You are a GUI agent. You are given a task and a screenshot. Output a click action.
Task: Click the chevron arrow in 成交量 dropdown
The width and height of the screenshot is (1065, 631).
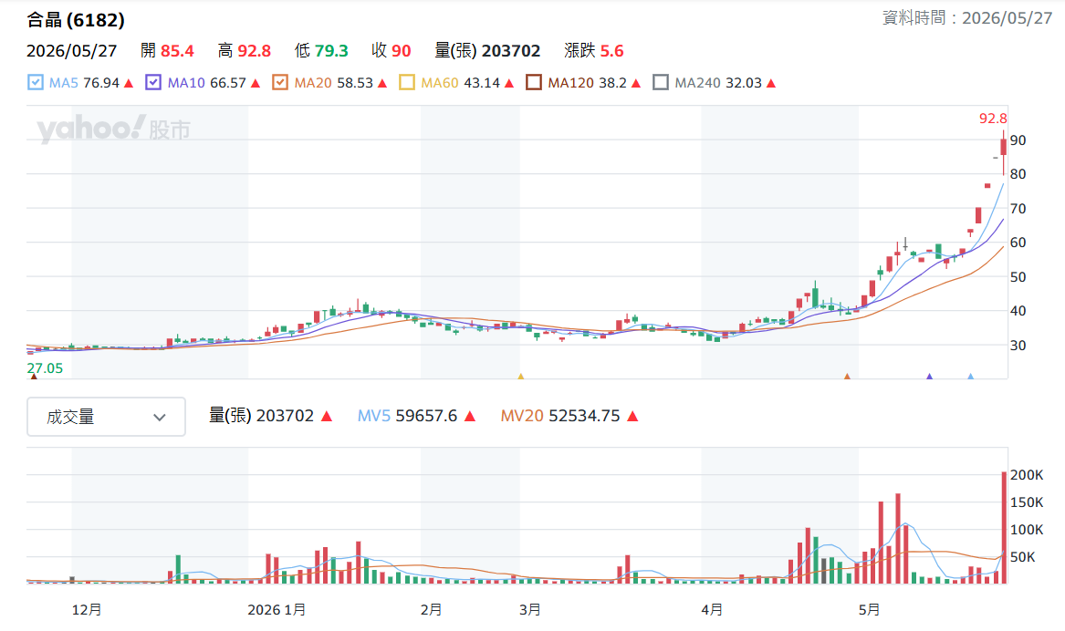tap(160, 418)
